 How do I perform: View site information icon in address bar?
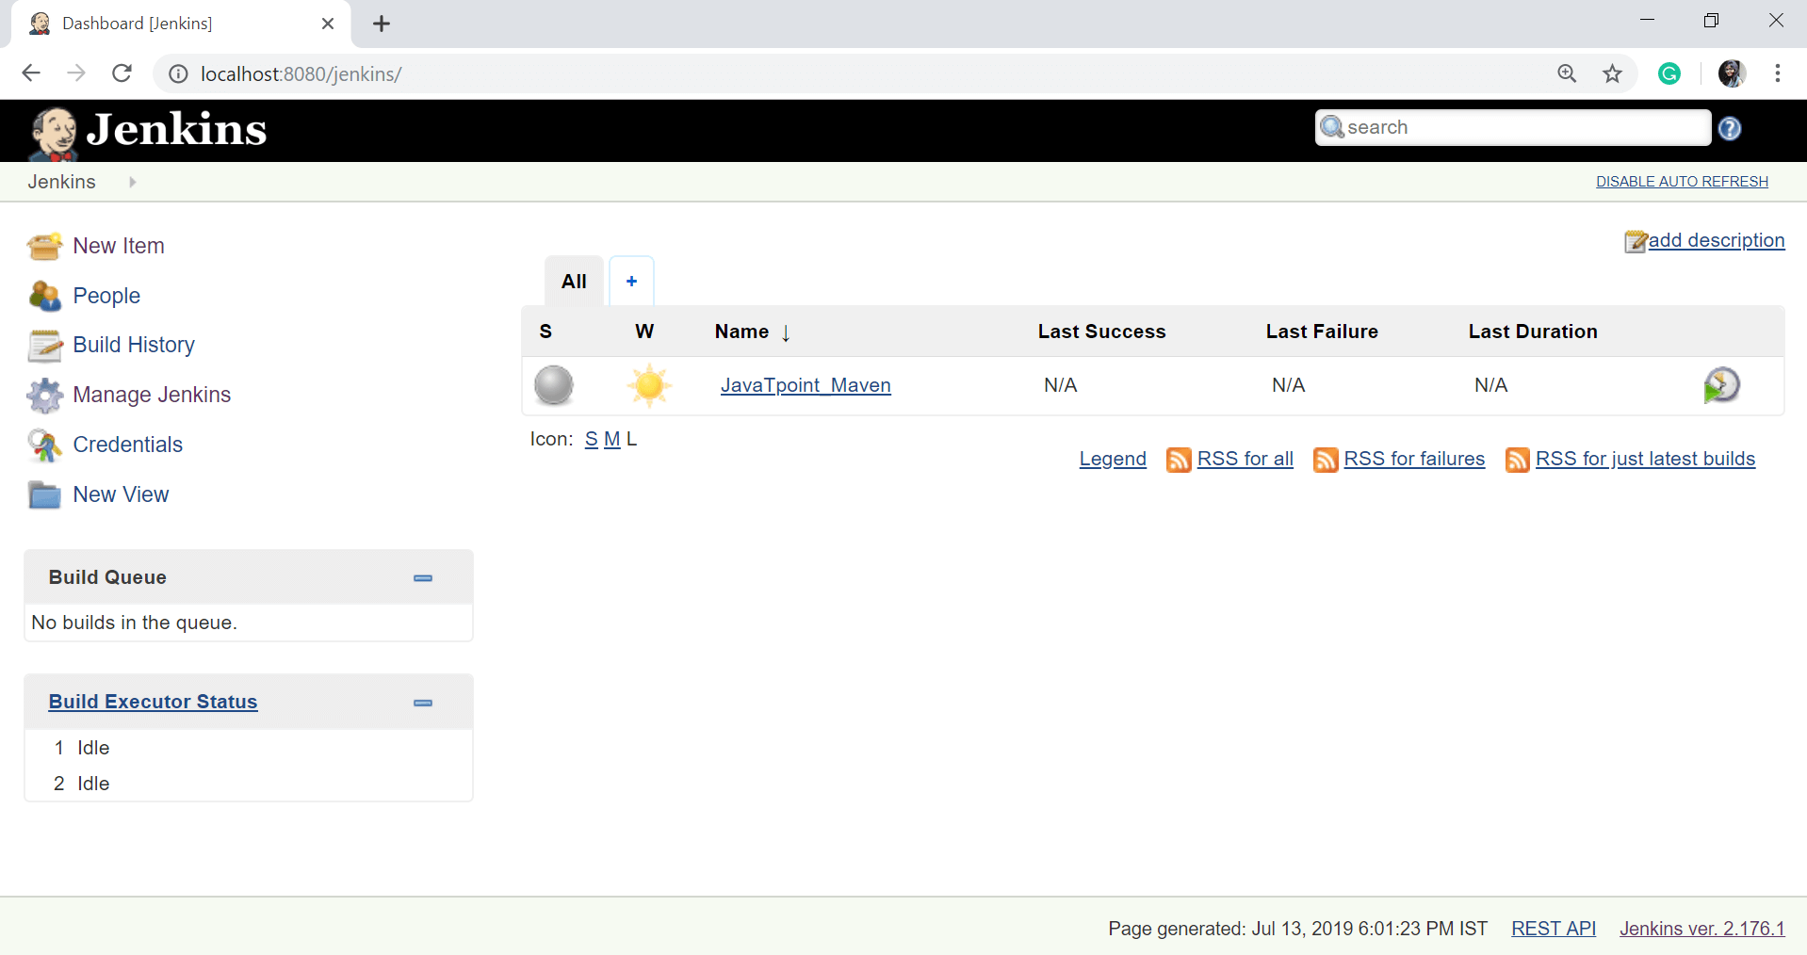coord(178,73)
